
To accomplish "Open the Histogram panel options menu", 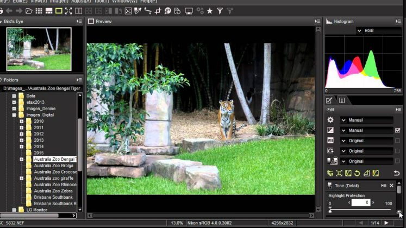I will coord(398,21).
